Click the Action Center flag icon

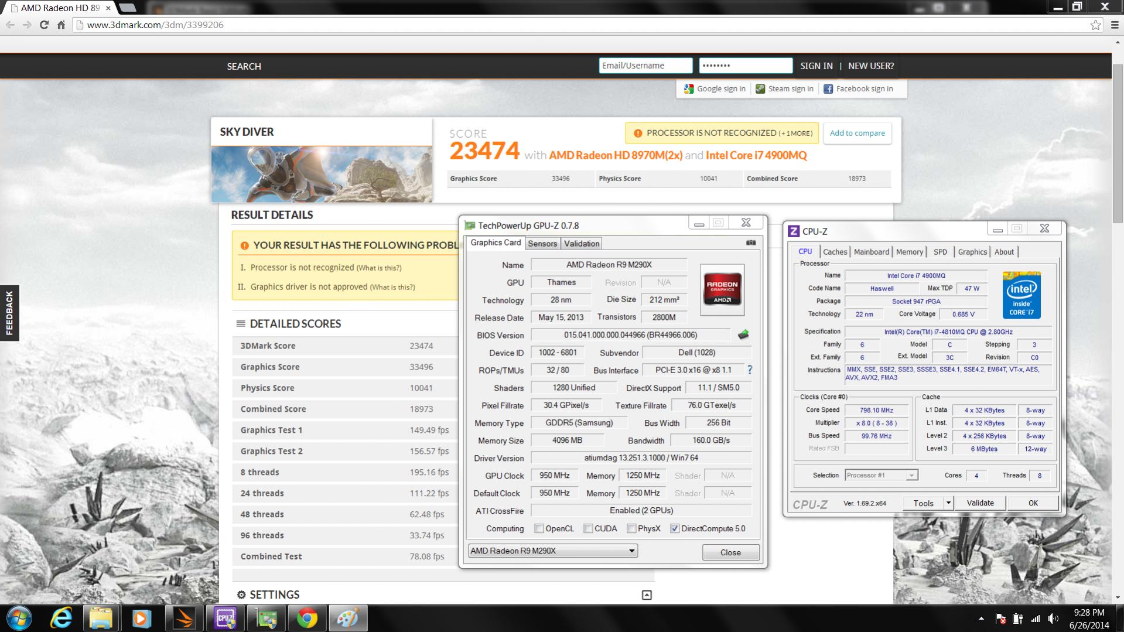(1000, 619)
